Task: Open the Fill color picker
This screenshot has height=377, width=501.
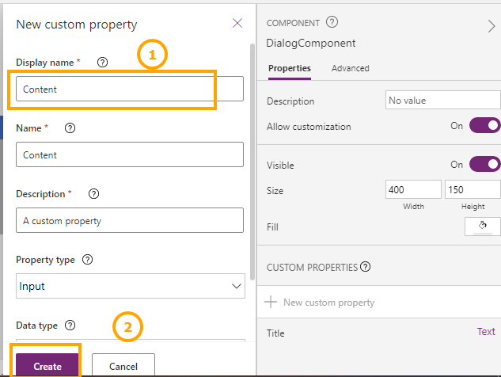Action: coord(482,227)
